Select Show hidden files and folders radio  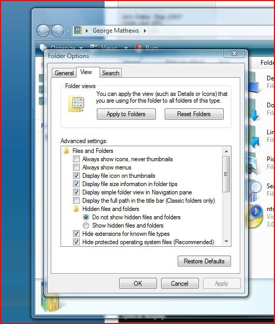86,225
